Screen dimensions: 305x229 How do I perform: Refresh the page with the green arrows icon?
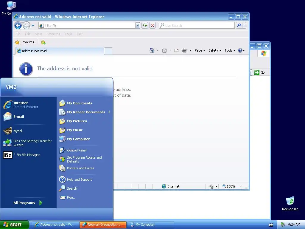pyautogui.click(x=145, y=26)
